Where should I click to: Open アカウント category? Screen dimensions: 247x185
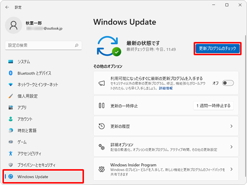[43, 119]
